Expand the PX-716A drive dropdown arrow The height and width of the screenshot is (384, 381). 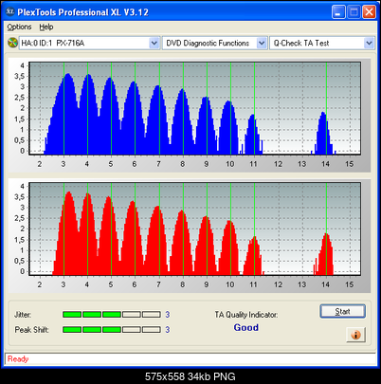tap(154, 43)
